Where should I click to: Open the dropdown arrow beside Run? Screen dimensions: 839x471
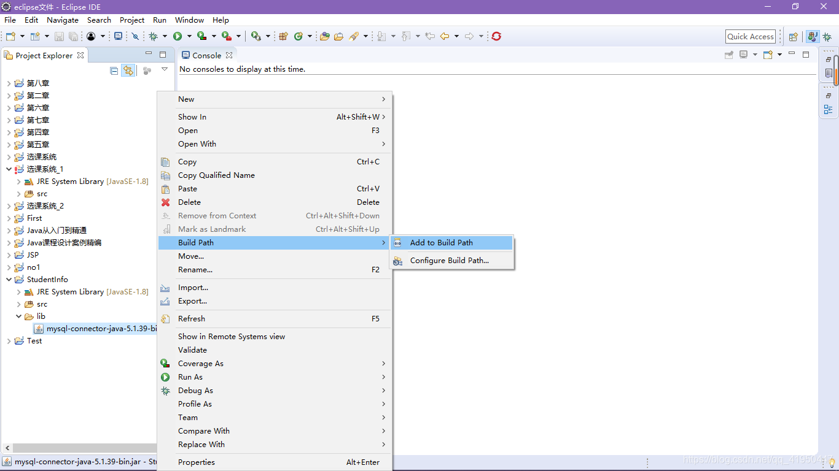pyautogui.click(x=190, y=36)
